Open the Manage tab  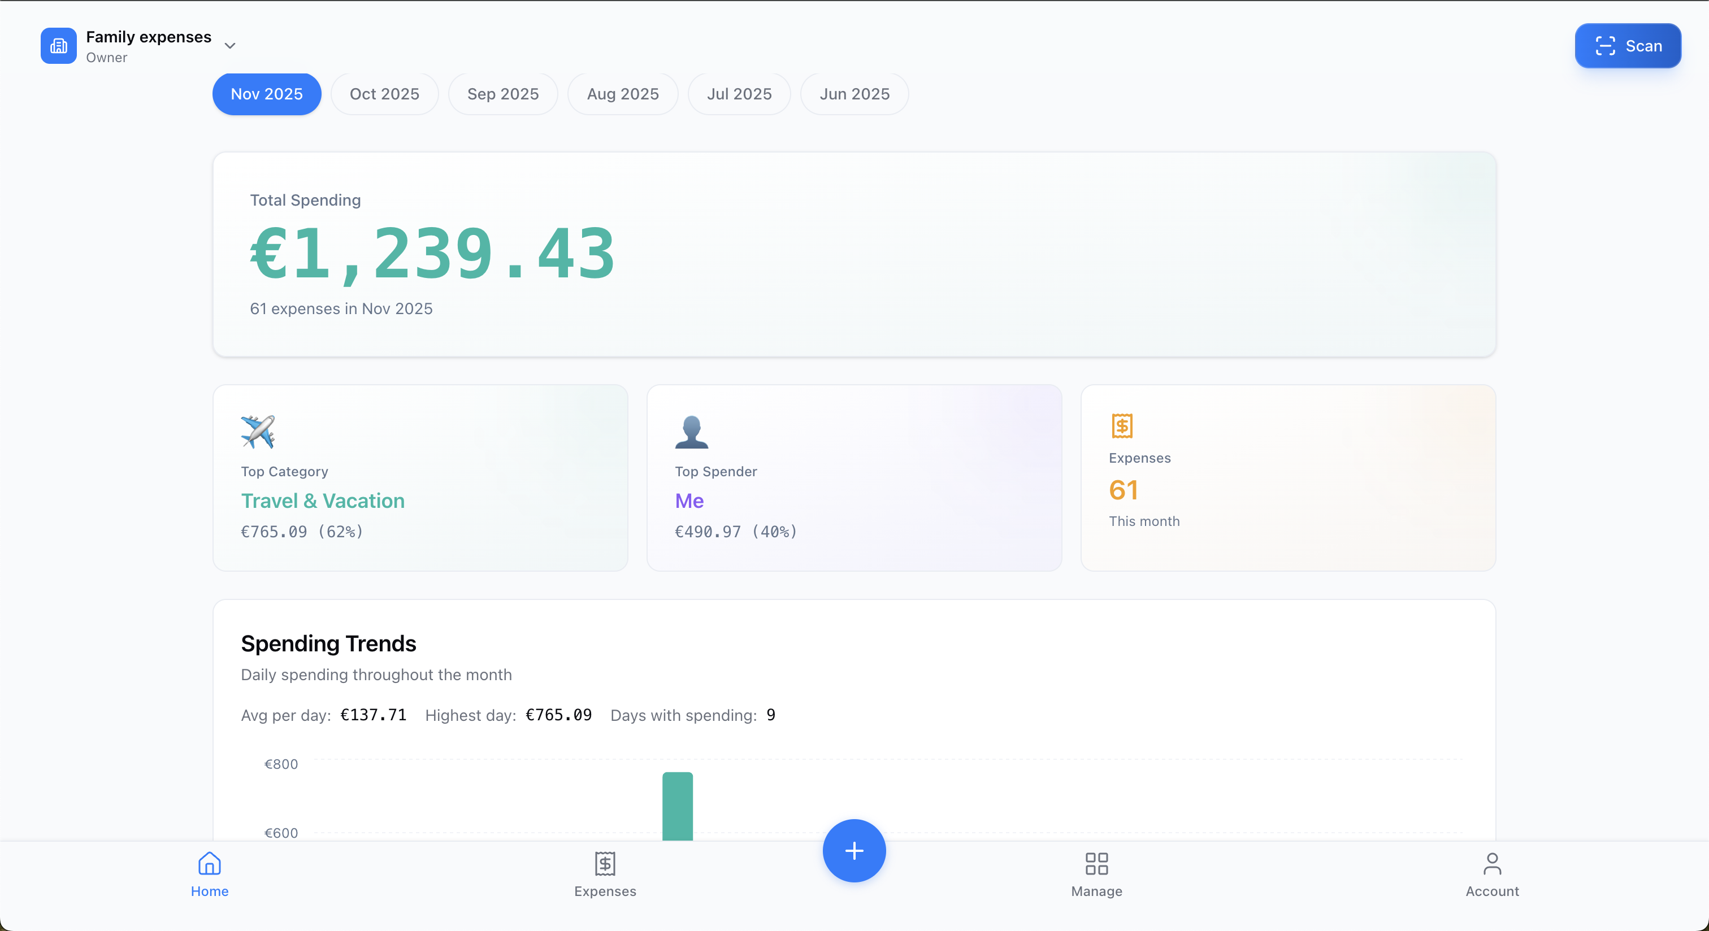pyautogui.click(x=1096, y=875)
